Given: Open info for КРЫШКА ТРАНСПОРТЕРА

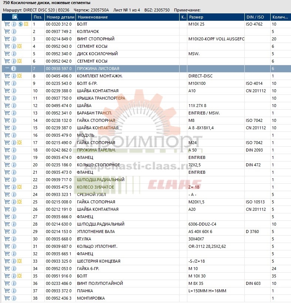Looking at the screenshot, I should (x=14, y=98).
